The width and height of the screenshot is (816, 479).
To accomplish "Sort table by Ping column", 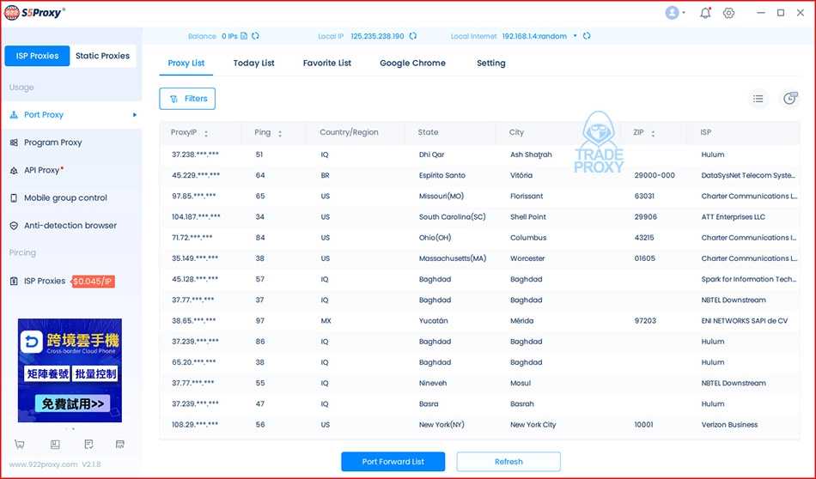I will [280, 133].
